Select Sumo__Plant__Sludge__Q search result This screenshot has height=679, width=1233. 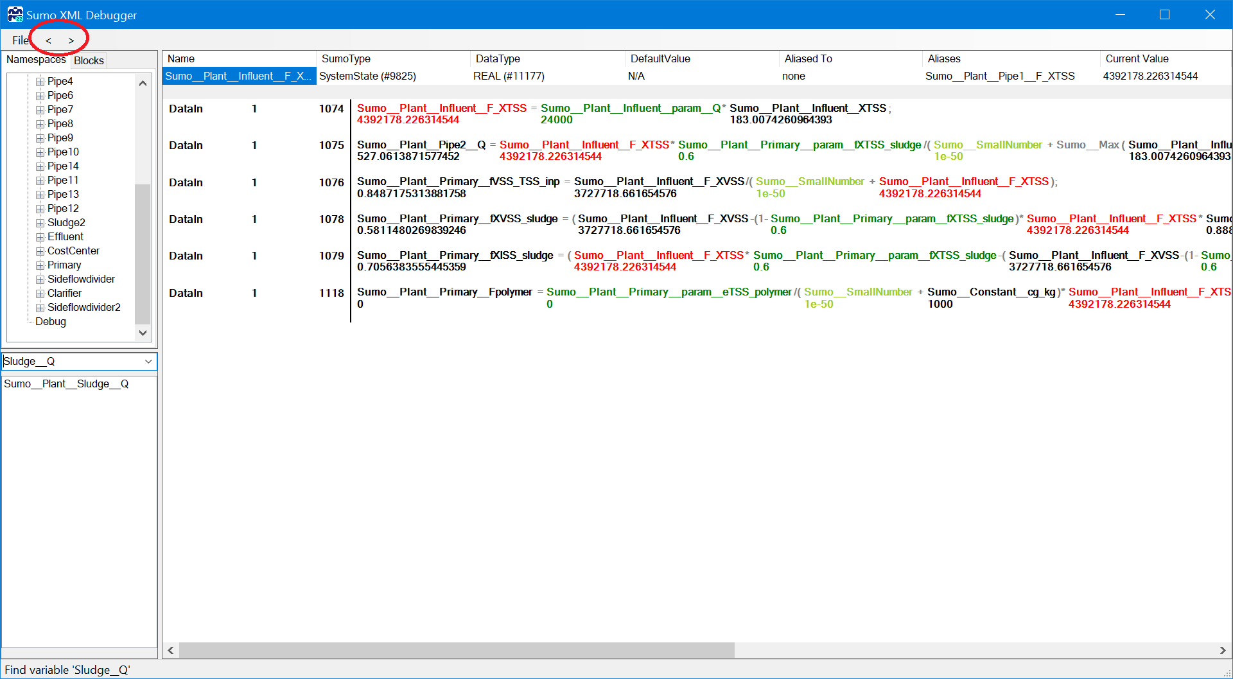coord(66,384)
